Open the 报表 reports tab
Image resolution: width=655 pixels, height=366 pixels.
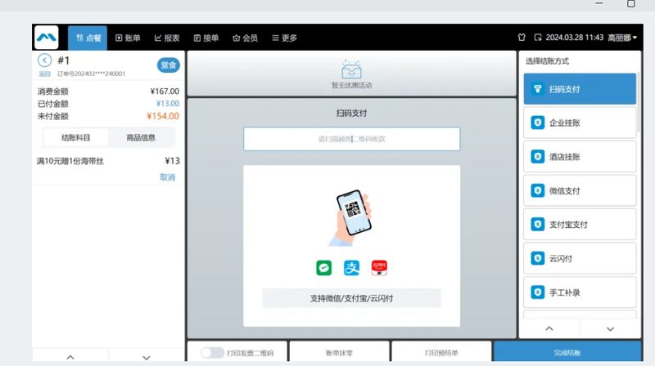(x=167, y=38)
